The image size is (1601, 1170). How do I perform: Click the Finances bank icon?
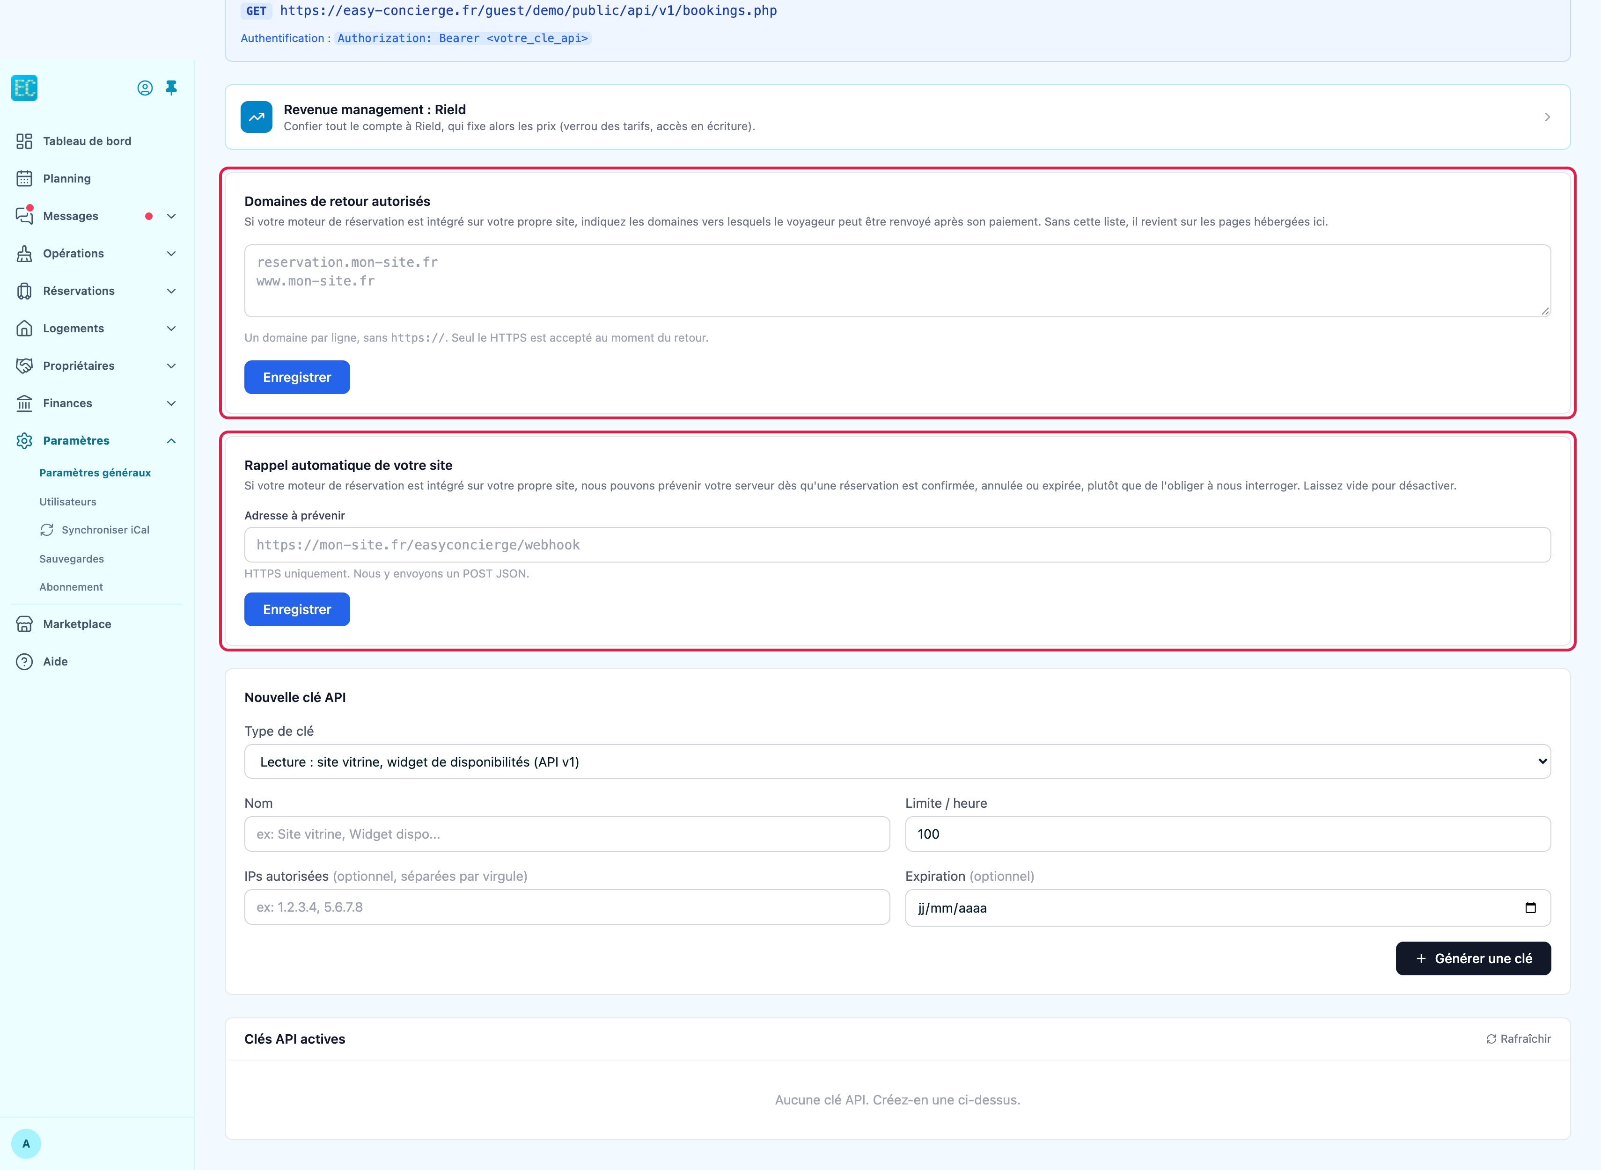(x=24, y=403)
